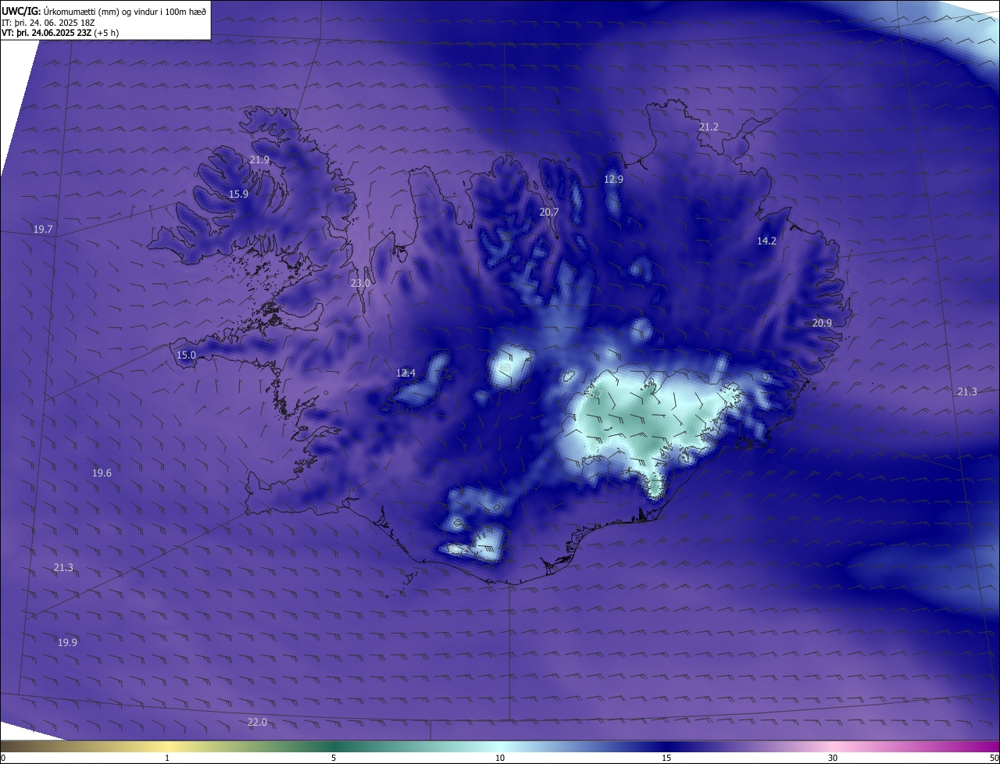Click the 22.0 value near the bottom

coord(257,722)
